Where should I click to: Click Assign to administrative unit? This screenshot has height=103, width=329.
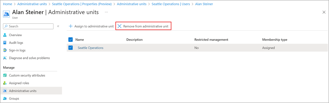pyautogui.click(x=94, y=26)
